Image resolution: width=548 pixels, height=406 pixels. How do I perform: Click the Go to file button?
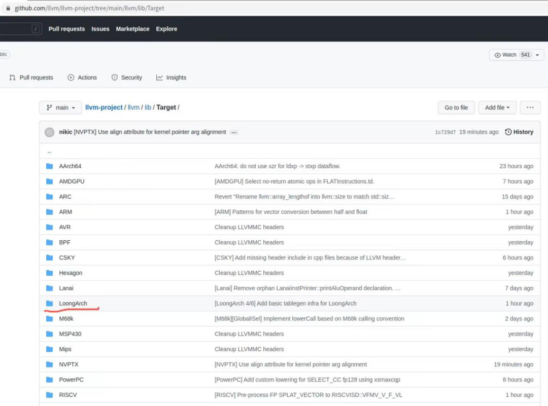pos(456,107)
